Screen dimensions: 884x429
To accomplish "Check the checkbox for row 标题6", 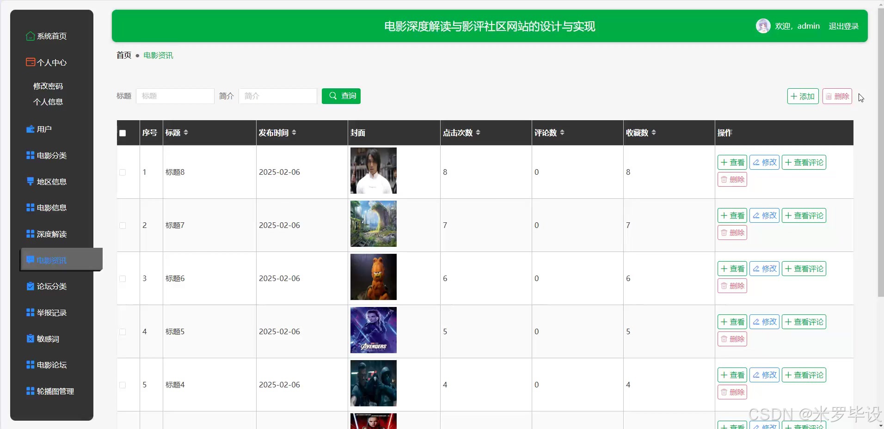I will tap(123, 279).
